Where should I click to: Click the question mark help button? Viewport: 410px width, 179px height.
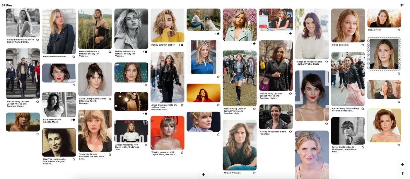[x=402, y=174]
